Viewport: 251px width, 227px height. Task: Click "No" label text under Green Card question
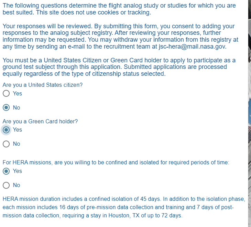tap(17, 144)
